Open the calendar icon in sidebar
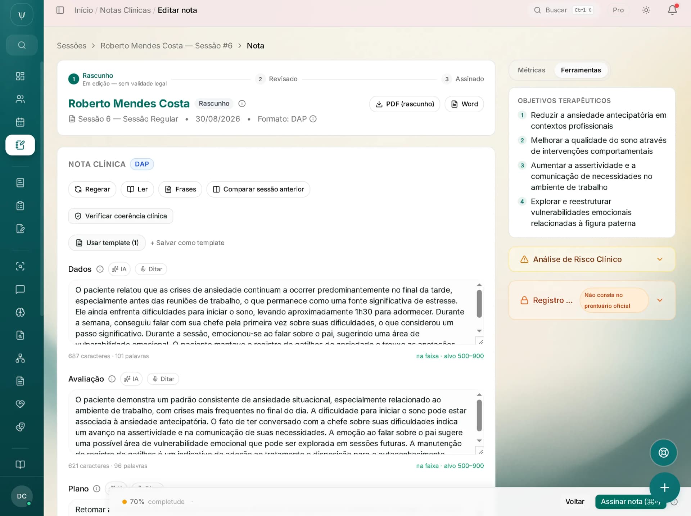691x516 pixels. coord(20,122)
